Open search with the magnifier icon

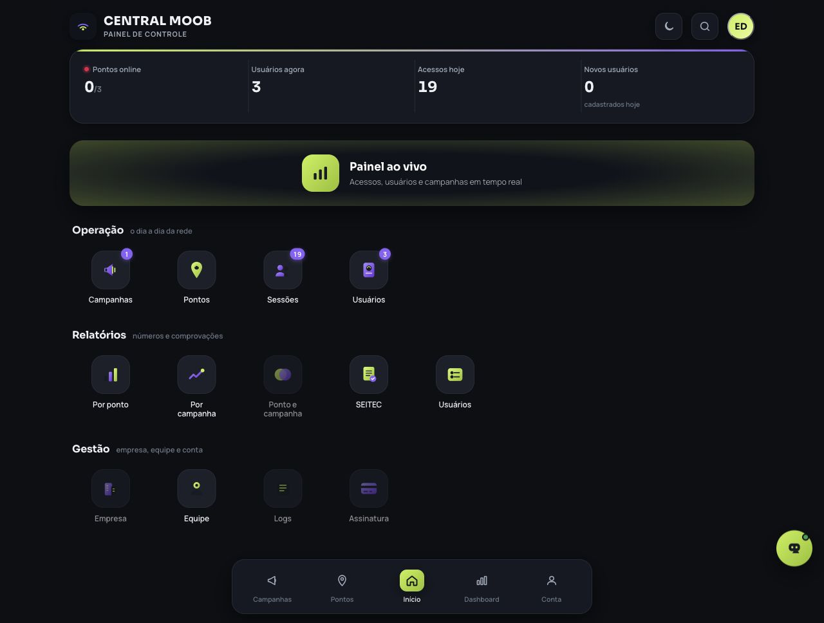tap(705, 26)
